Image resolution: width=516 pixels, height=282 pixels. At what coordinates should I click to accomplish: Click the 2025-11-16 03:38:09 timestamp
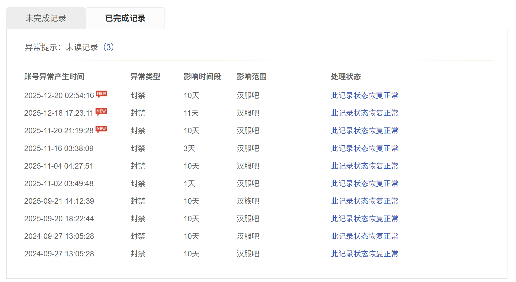59,148
